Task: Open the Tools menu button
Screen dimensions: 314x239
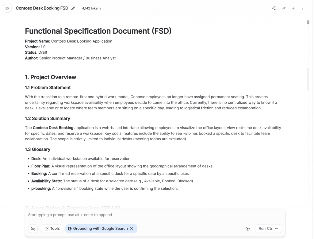Action: (52, 229)
